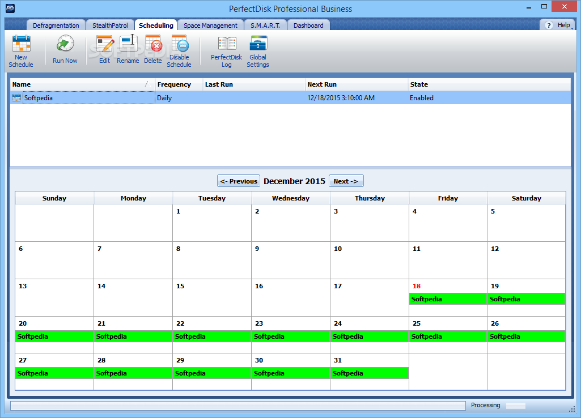Screen dimensions: 581x418
Task: Click the Help question mark icon
Action: (x=549, y=25)
